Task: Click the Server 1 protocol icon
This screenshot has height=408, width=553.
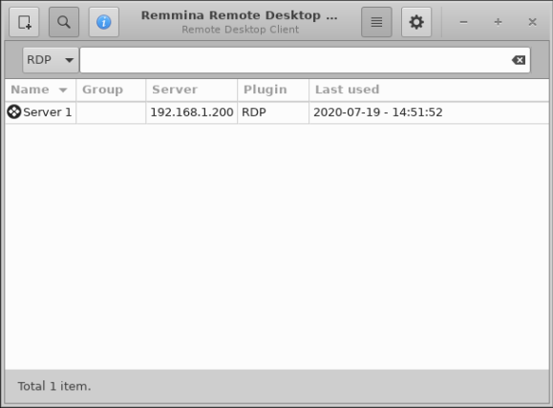Action: pyautogui.click(x=14, y=112)
